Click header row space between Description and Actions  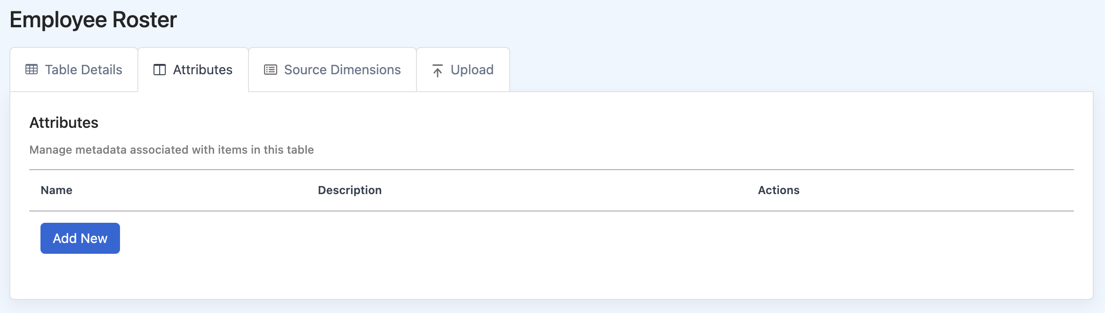tap(569, 190)
